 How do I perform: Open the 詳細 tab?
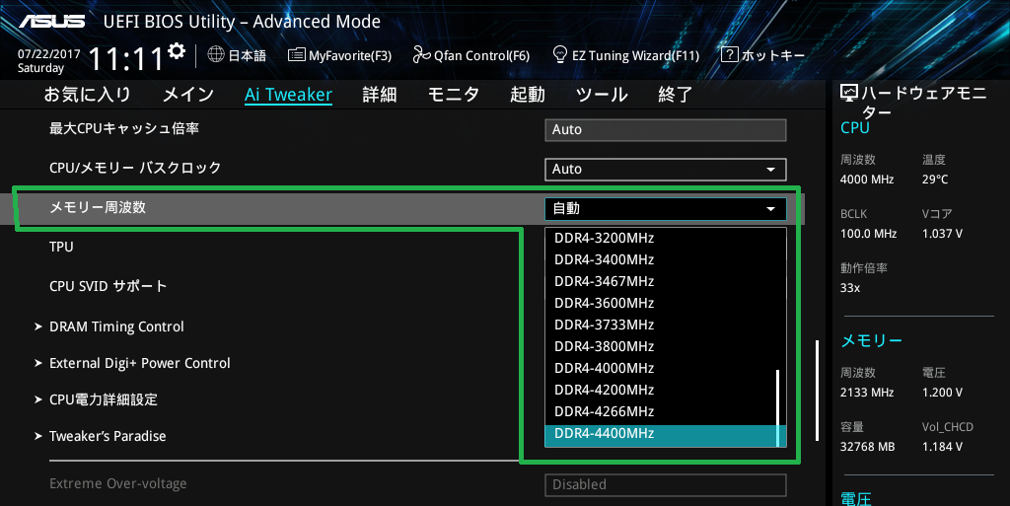[x=380, y=95]
